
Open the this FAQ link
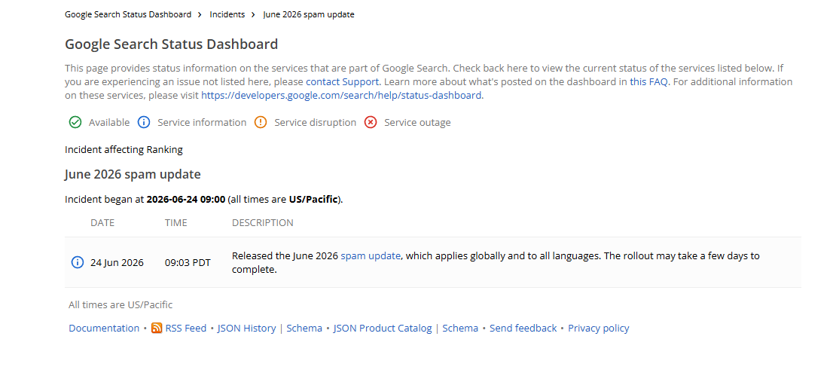[x=649, y=81]
